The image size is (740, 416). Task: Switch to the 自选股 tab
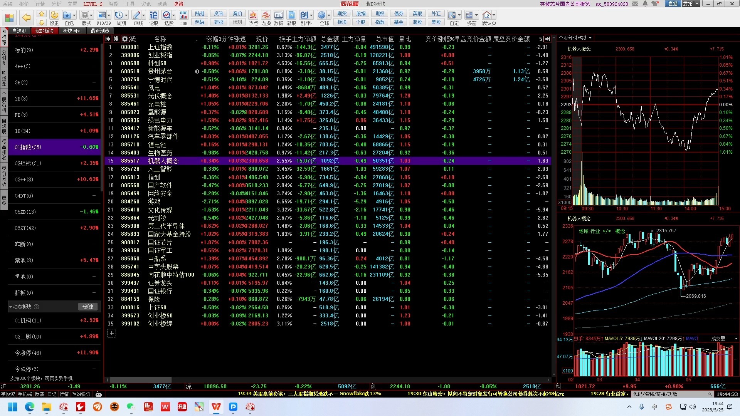(x=19, y=31)
